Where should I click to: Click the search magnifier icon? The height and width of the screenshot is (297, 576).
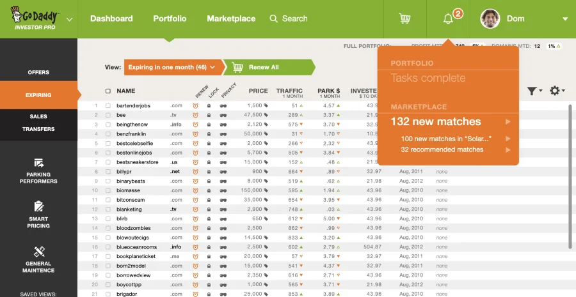click(x=273, y=19)
